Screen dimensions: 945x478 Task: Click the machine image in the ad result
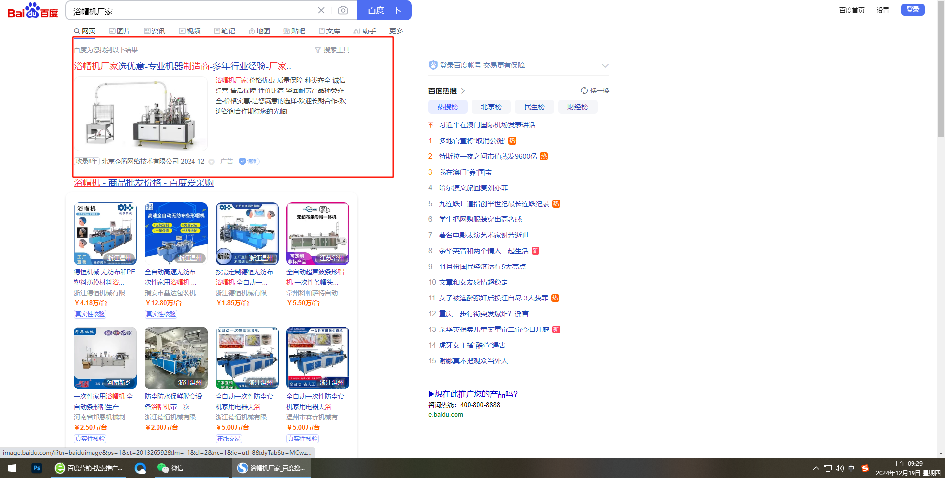[141, 114]
